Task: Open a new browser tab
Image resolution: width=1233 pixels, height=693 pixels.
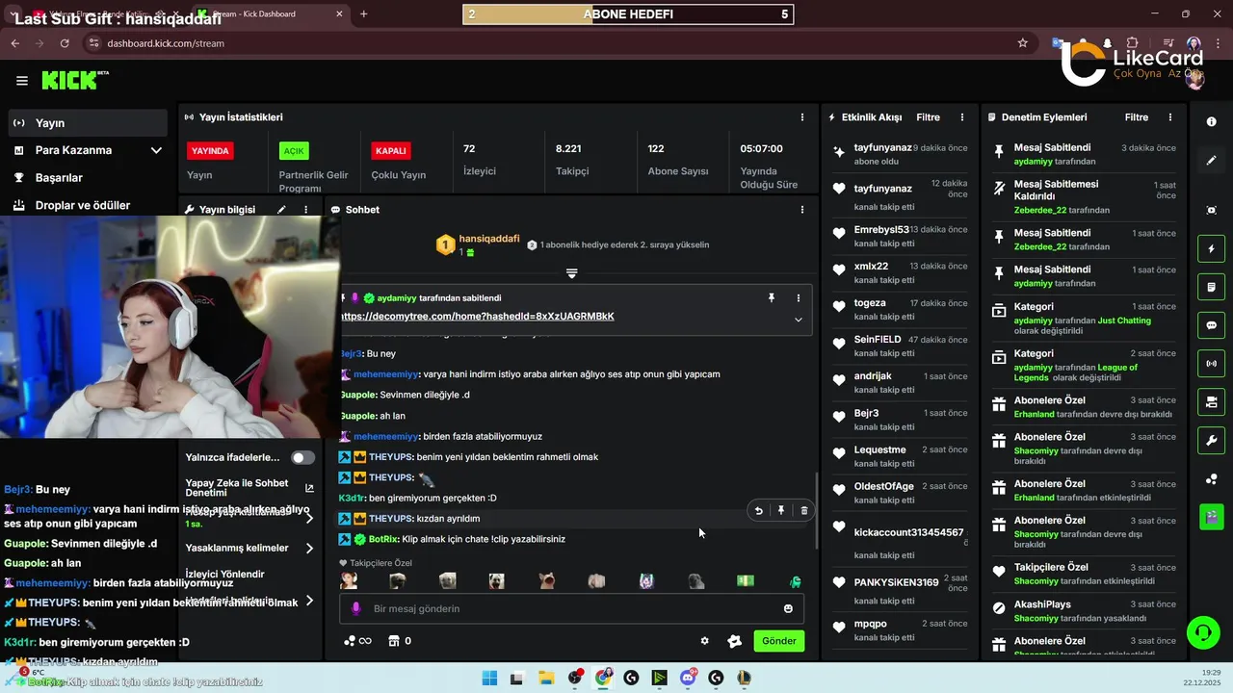Action: point(363,14)
